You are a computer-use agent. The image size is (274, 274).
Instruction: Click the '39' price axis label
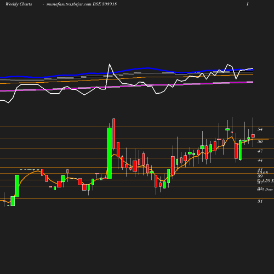pyautogui.click(x=260, y=176)
